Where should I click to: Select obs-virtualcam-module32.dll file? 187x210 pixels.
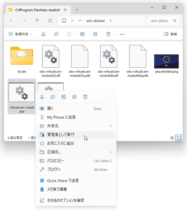[51, 61]
